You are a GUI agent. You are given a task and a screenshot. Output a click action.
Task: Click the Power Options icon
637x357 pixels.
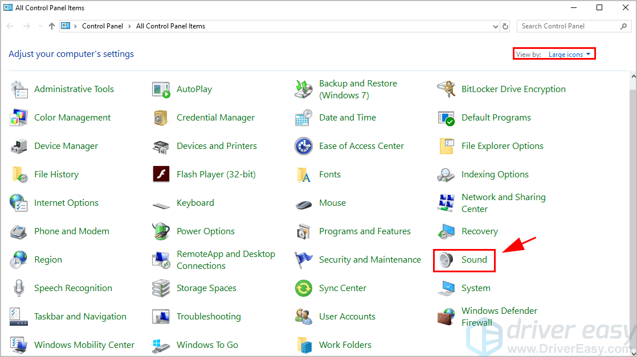[x=161, y=231]
